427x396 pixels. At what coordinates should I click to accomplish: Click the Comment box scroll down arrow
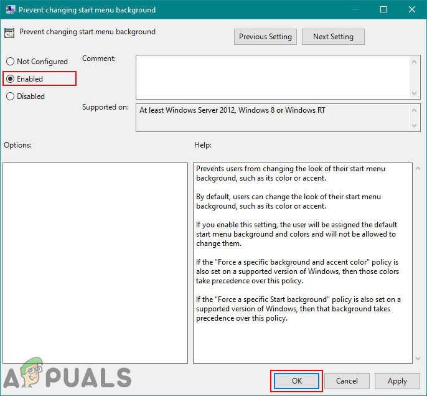click(x=414, y=93)
